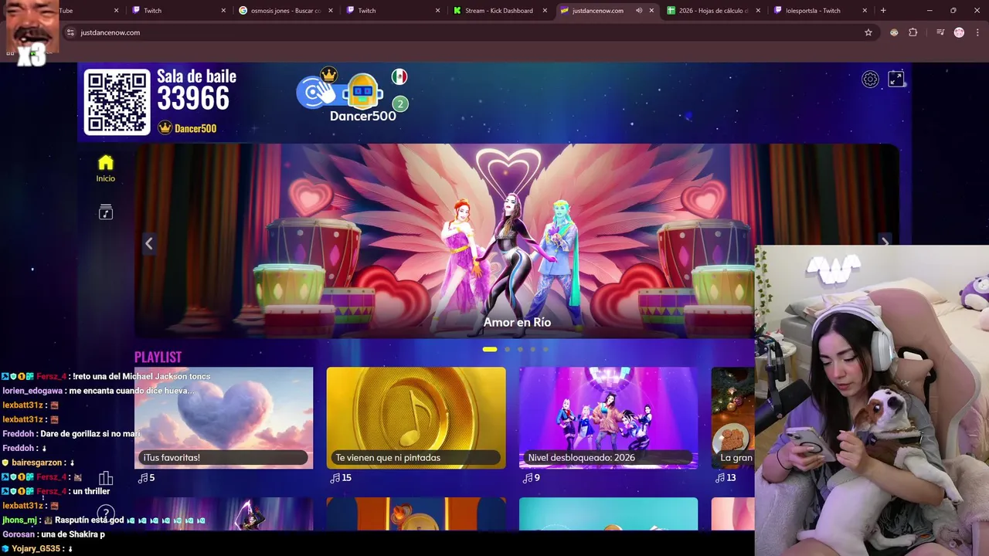
Task: Bookmark this page with the star icon
Action: click(x=868, y=32)
